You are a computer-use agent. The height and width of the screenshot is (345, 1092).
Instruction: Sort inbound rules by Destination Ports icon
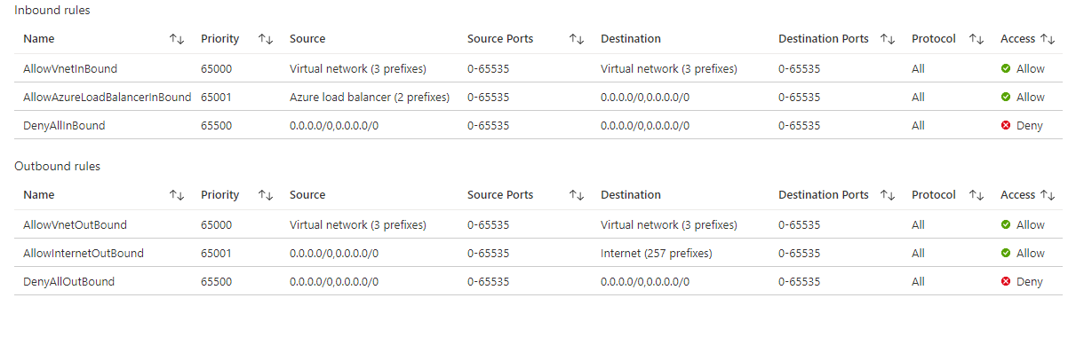pyautogui.click(x=887, y=39)
